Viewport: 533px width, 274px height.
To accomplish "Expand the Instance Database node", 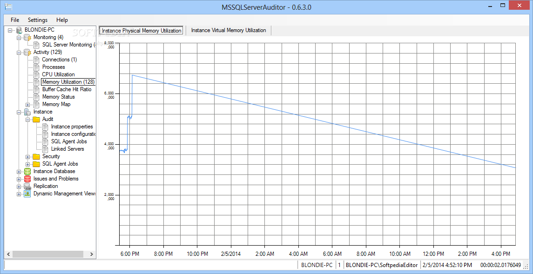I will click(x=19, y=172).
